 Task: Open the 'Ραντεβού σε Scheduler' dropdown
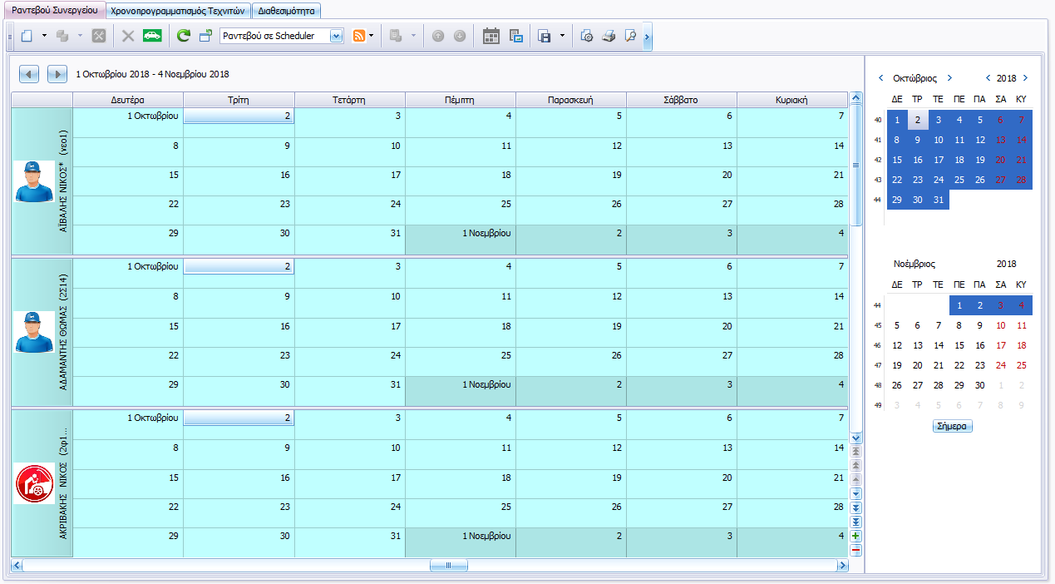pyautogui.click(x=337, y=36)
